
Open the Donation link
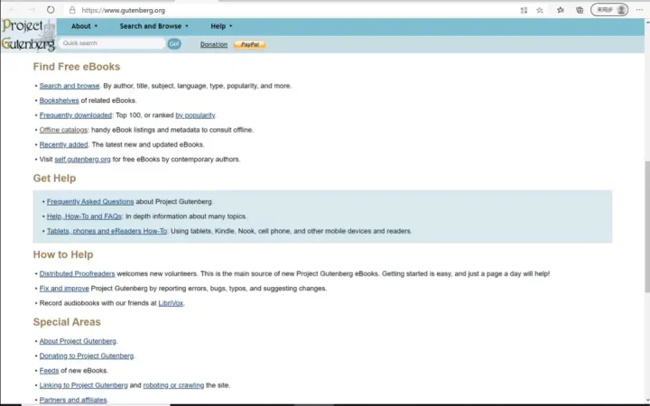click(x=214, y=44)
